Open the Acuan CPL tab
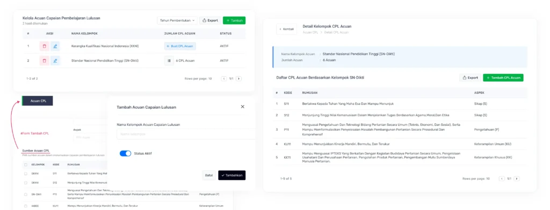The width and height of the screenshot is (550, 210). (x=38, y=101)
